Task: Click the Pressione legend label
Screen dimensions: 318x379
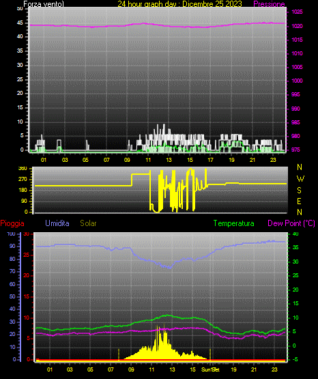Action: coord(269,4)
